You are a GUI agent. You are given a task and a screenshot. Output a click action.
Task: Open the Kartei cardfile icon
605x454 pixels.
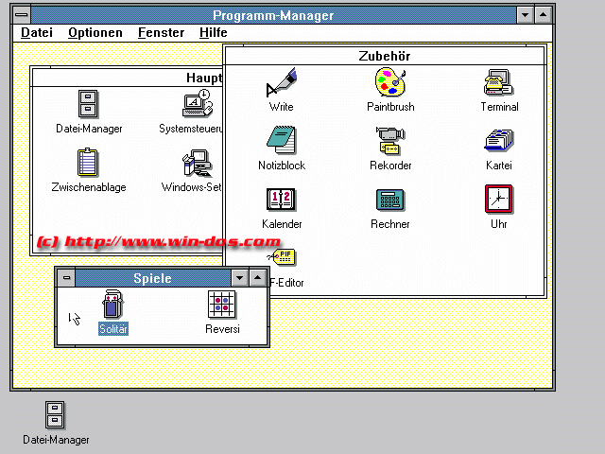pyautogui.click(x=498, y=142)
